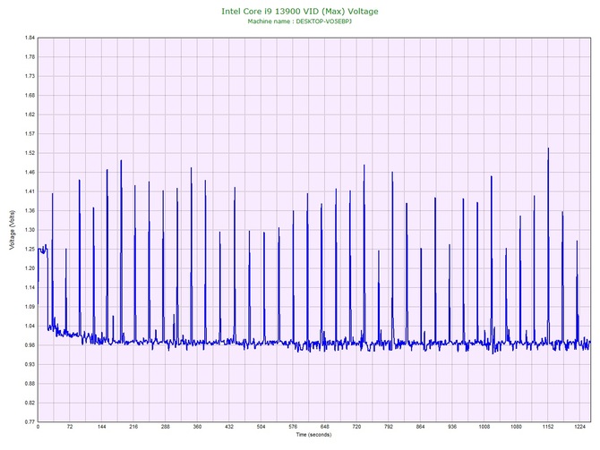
Task: Click the 'Time (seconds)' horizontal axis label
Action: (x=313, y=435)
